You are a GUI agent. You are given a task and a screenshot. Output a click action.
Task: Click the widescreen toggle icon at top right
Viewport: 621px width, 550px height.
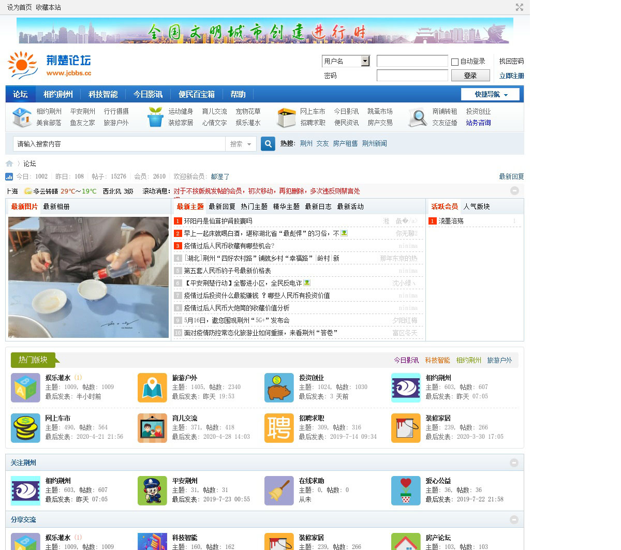tap(520, 7)
